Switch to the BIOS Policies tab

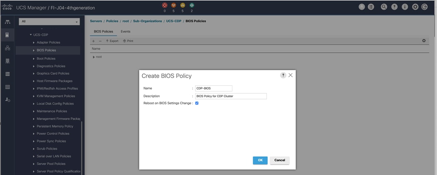[104, 32]
